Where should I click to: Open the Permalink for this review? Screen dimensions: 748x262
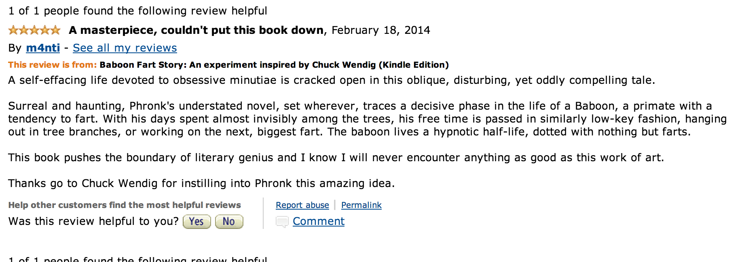coord(361,205)
